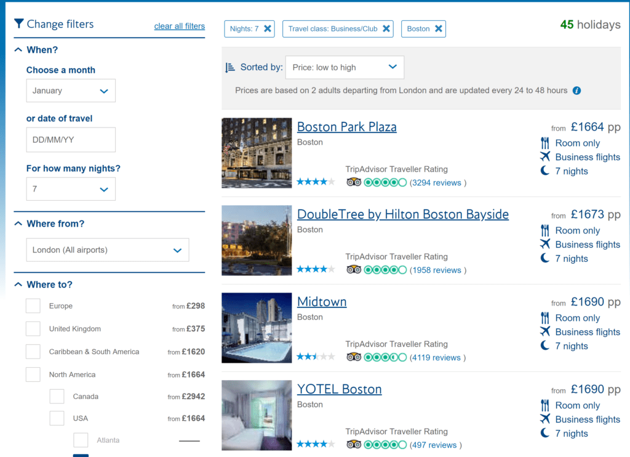Screen dimensions: 630x457
Task: Click plane icon of YOTEL Boston listing
Action: point(545,419)
